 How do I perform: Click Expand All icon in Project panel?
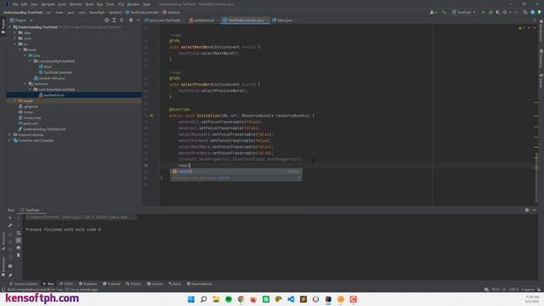(114, 20)
